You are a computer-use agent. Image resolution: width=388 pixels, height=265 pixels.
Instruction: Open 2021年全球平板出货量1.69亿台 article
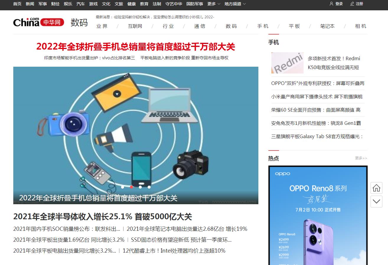[69, 240]
